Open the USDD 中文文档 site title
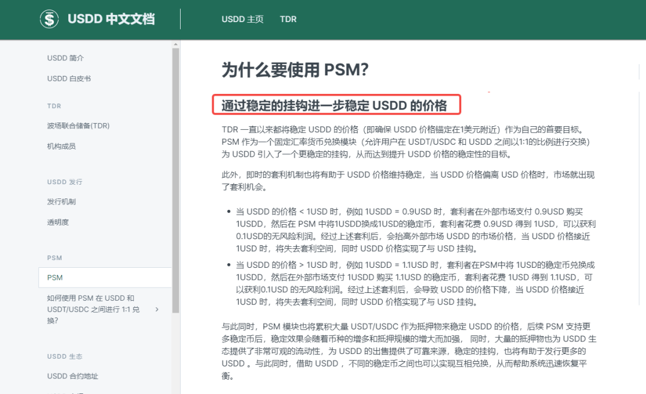Viewport: 646px width, 394px height. coord(111,19)
